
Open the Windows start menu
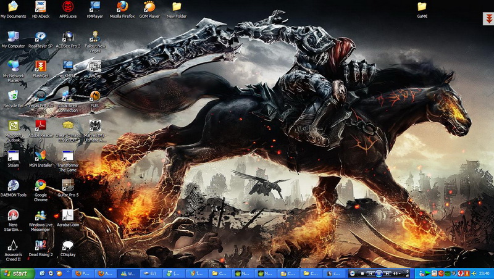pyautogui.click(x=17, y=273)
